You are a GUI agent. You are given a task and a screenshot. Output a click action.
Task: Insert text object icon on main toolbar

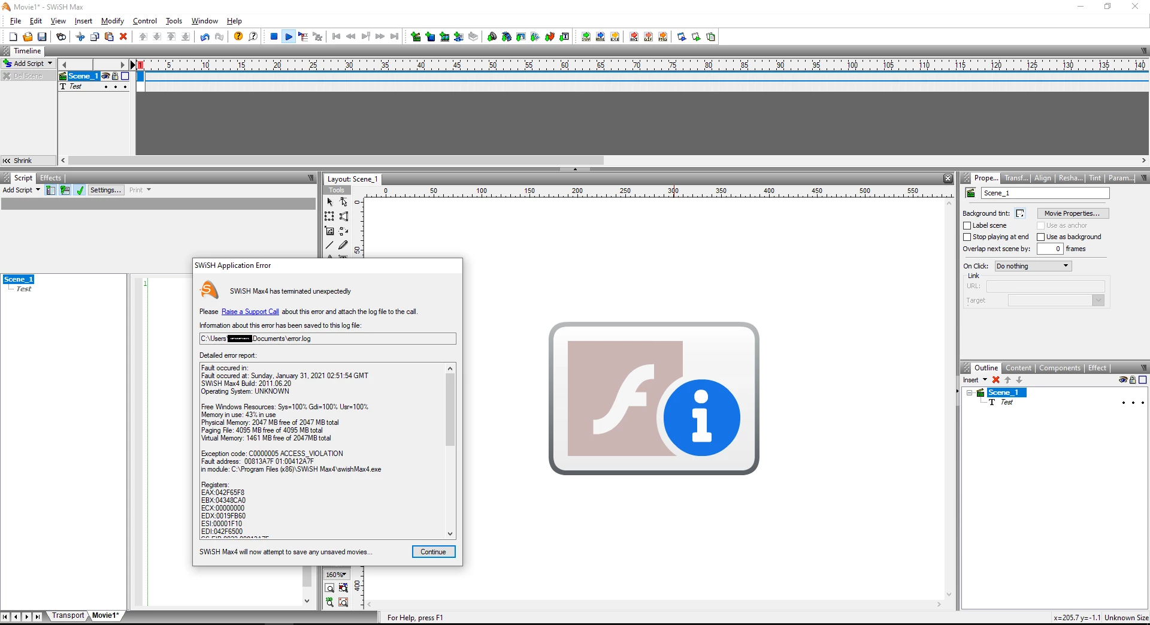click(564, 37)
